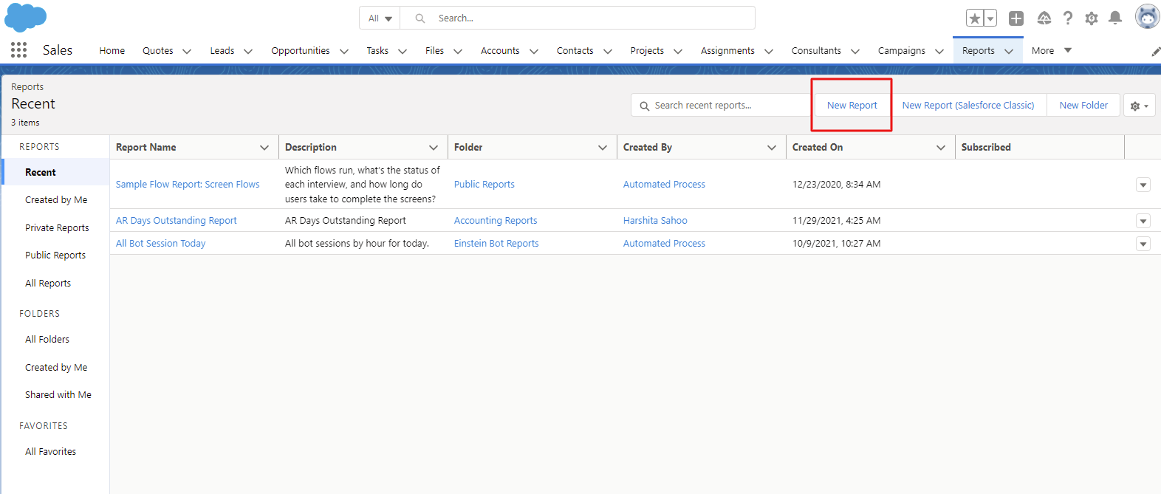Expand the Leads tab chevron

(248, 52)
